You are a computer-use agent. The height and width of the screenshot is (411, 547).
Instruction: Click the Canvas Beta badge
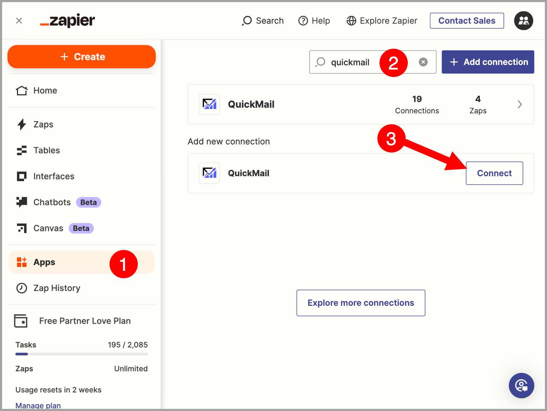coord(81,228)
